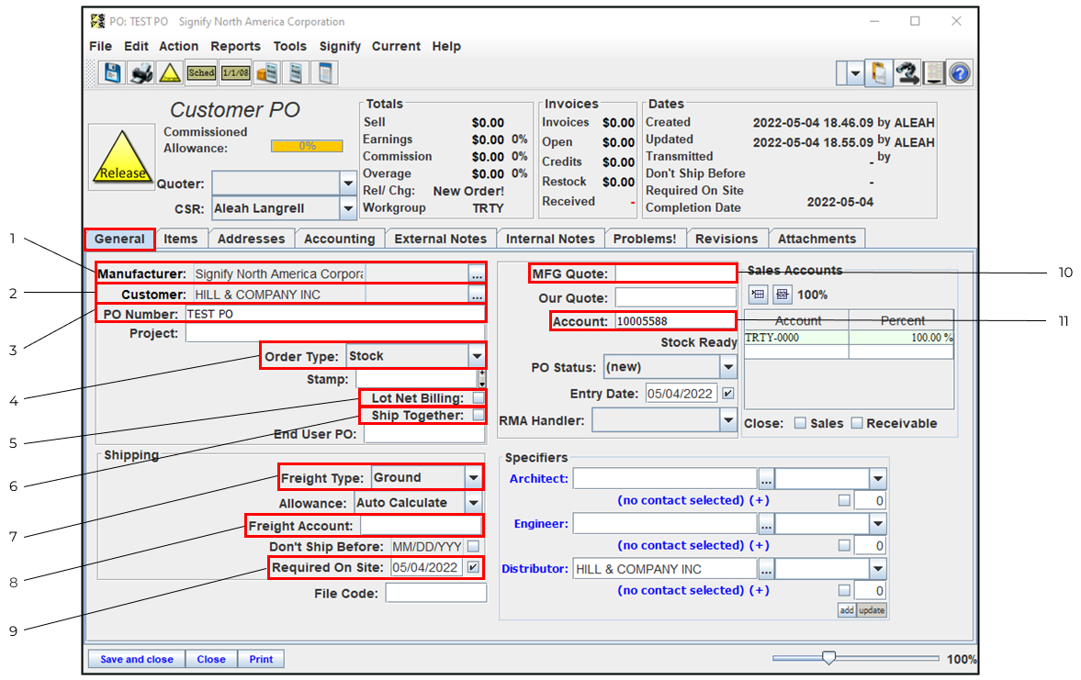Open the Engineer lookup ellipsis button

pyautogui.click(x=766, y=524)
